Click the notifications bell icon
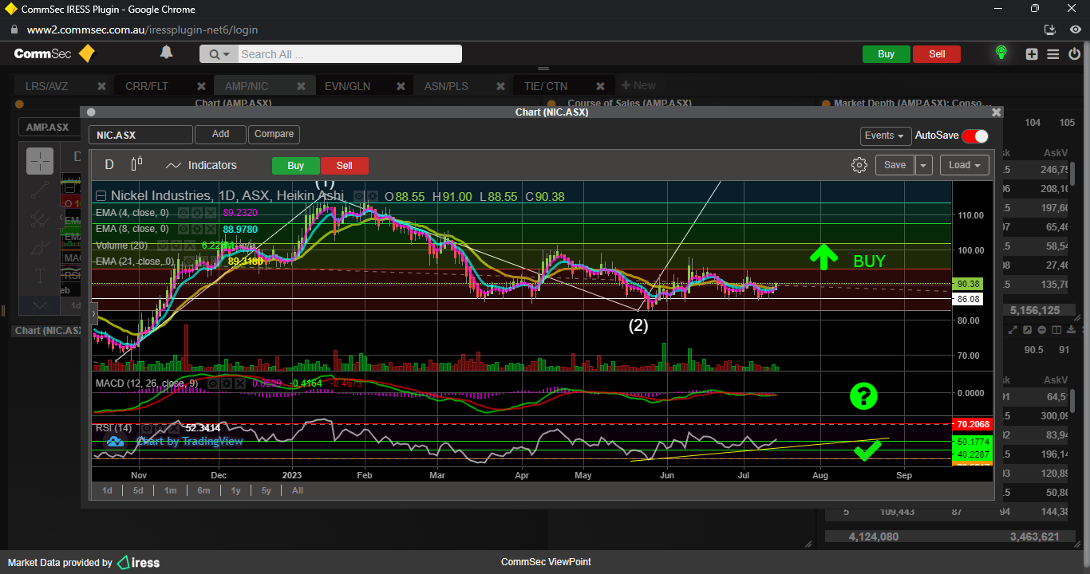Screen dimensions: 1090x574 coord(166,53)
